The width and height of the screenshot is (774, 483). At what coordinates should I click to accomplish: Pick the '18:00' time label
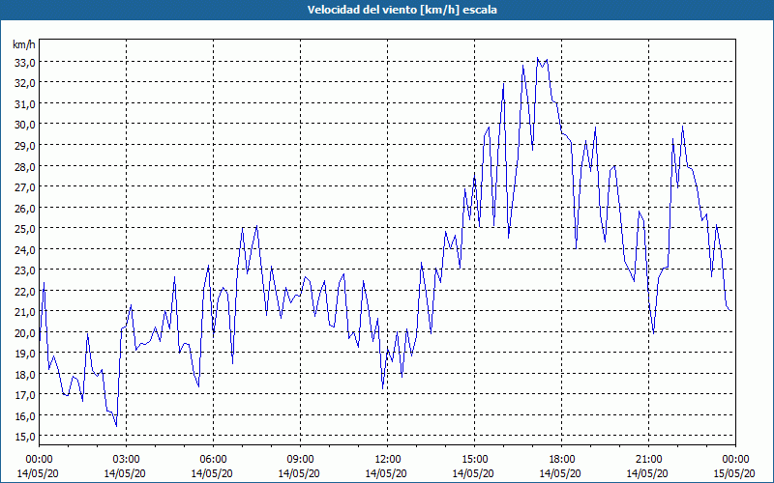(x=561, y=460)
